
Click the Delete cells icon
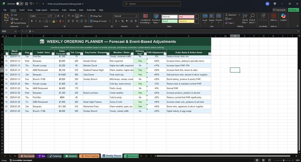pos(212,16)
